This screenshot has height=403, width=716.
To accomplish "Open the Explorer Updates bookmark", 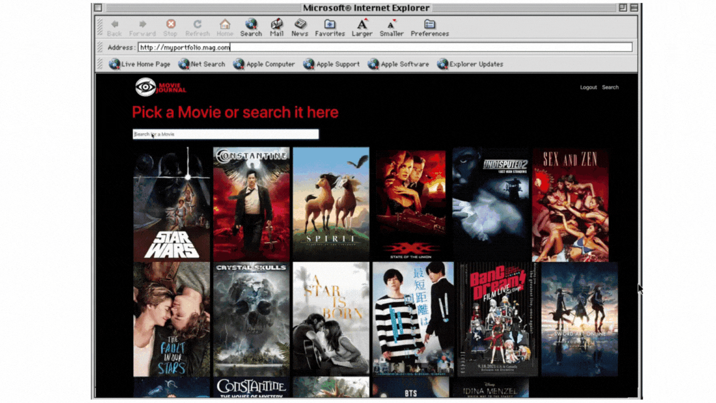I will point(470,64).
